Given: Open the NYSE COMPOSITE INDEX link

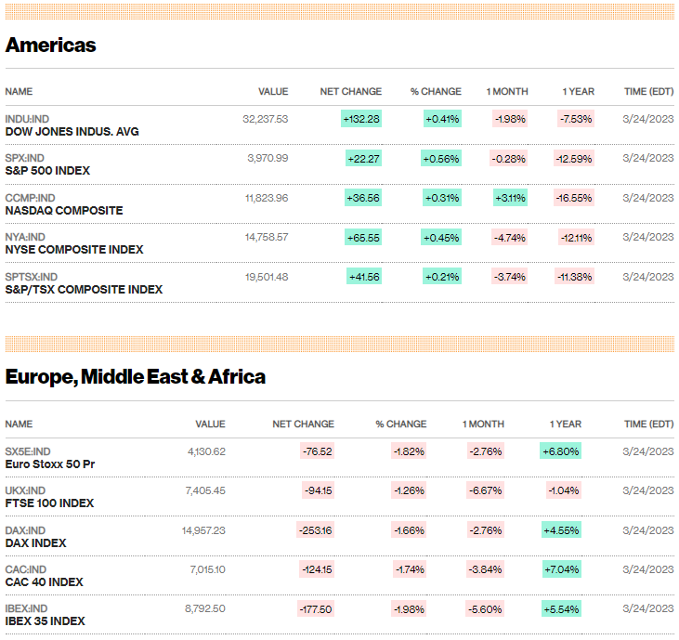Looking at the screenshot, I should (74, 250).
